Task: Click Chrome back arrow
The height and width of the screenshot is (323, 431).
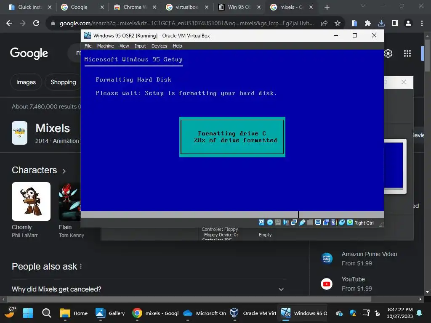Action: [9, 24]
